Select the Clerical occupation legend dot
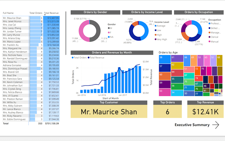This screenshot has height=141, width=225. [x=209, y=37]
